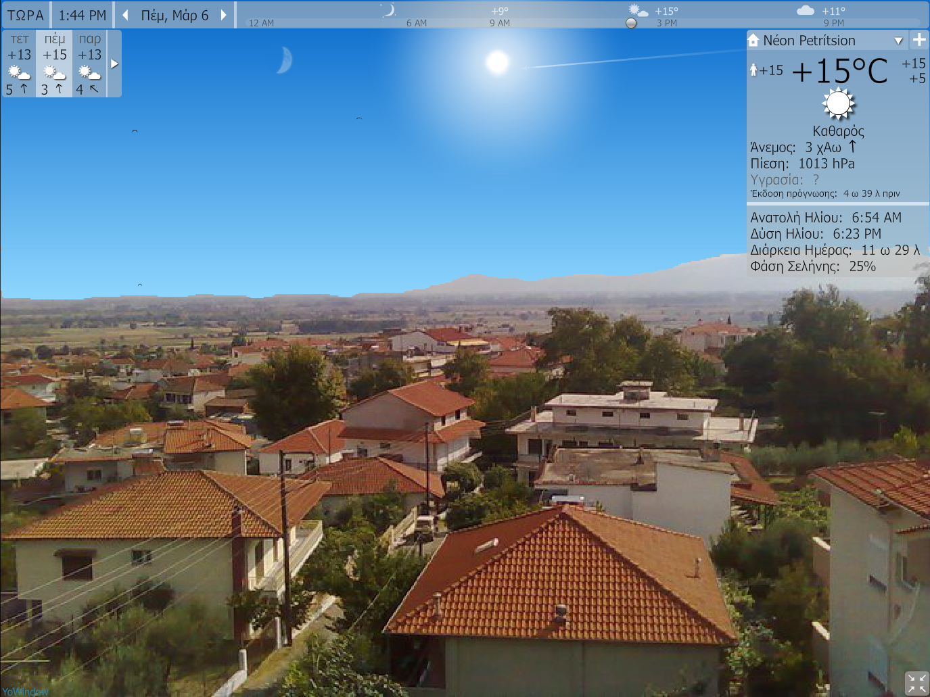Click the round time slider handle

coord(631,23)
